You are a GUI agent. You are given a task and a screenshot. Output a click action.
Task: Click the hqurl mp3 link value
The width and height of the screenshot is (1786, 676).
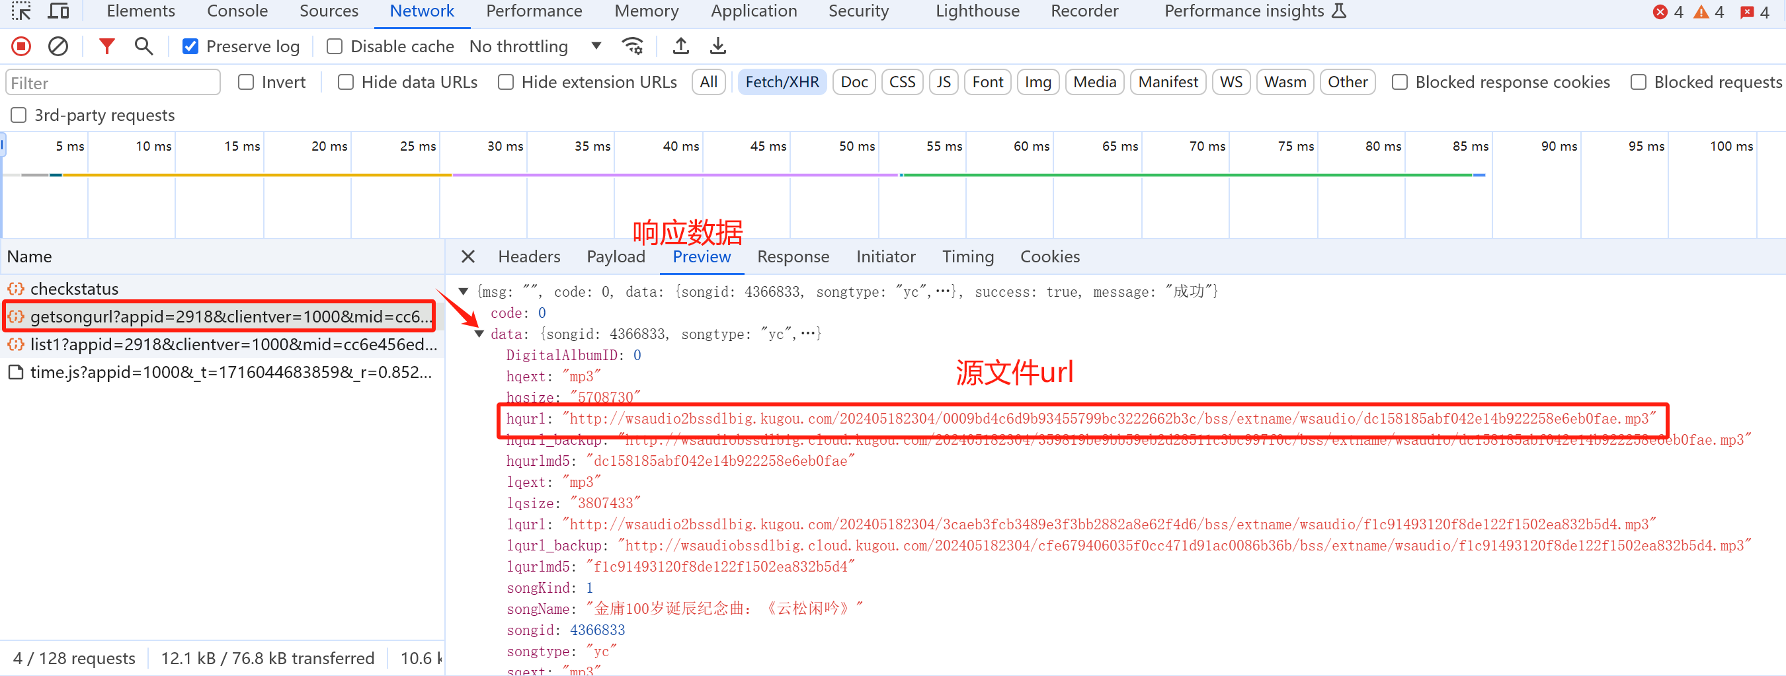1110,419
